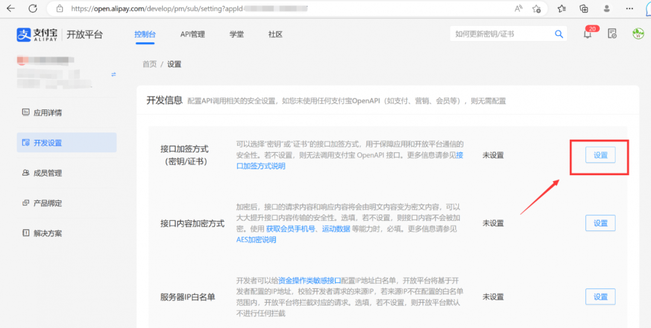Click 设置 button for 接口内容加密方式
This screenshot has width=651, height=328.
point(600,223)
